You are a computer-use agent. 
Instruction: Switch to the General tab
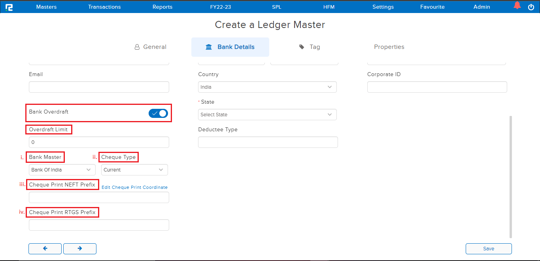pyautogui.click(x=151, y=47)
